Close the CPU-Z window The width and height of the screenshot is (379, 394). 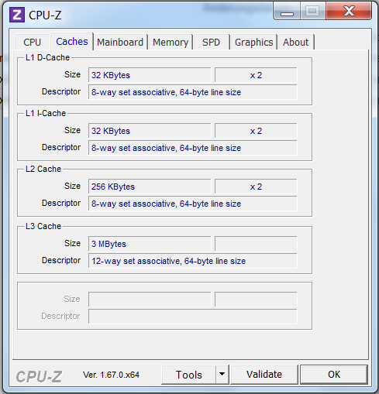[349, 11]
